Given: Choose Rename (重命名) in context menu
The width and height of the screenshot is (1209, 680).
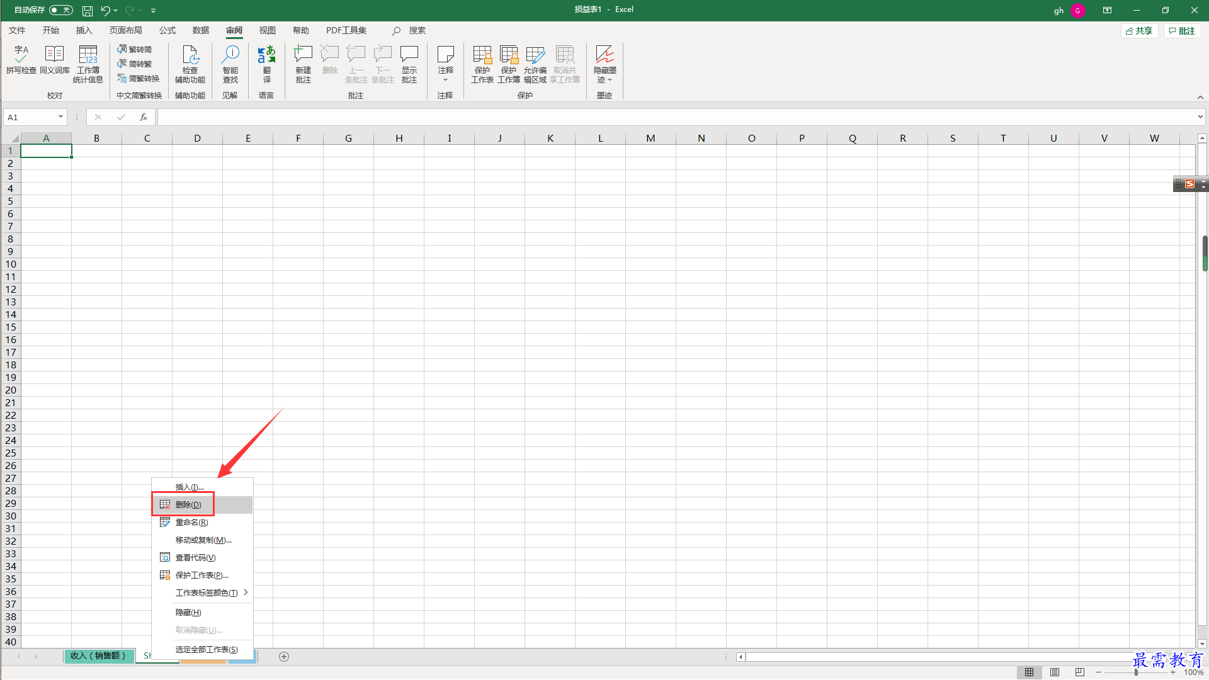Looking at the screenshot, I should tap(202, 522).
